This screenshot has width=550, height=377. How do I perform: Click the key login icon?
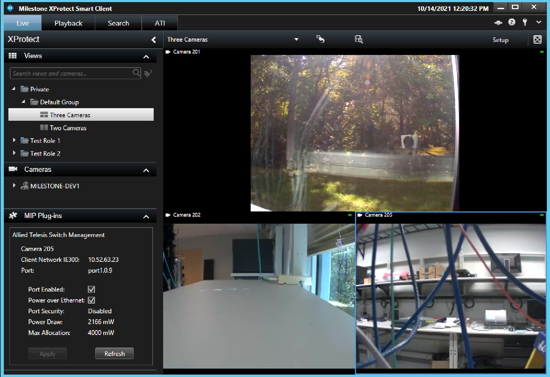coord(525,22)
